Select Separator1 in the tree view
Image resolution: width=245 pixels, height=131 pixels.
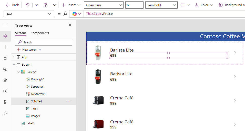38,87
